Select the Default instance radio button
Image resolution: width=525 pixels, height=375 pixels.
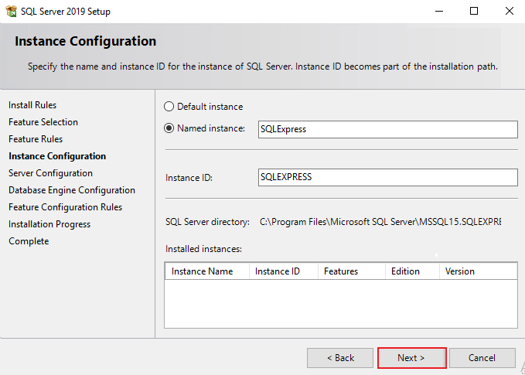pos(169,107)
